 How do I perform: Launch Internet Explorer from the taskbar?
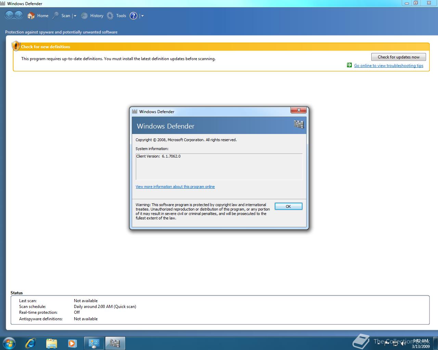[30, 343]
